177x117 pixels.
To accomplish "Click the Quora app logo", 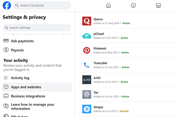I will [87, 21].
